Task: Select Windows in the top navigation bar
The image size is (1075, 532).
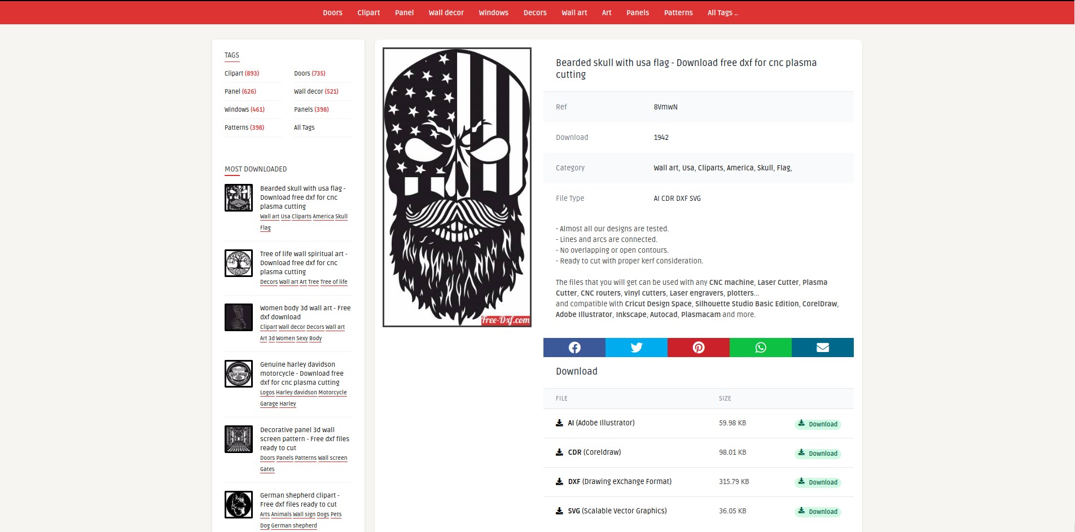Action: [x=493, y=12]
